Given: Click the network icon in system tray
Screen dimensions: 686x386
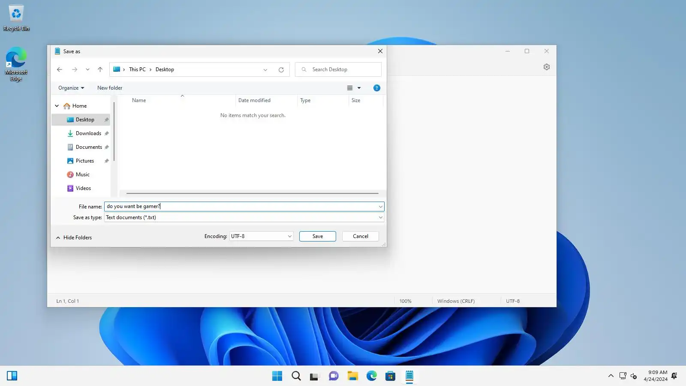Looking at the screenshot, I should point(623,376).
